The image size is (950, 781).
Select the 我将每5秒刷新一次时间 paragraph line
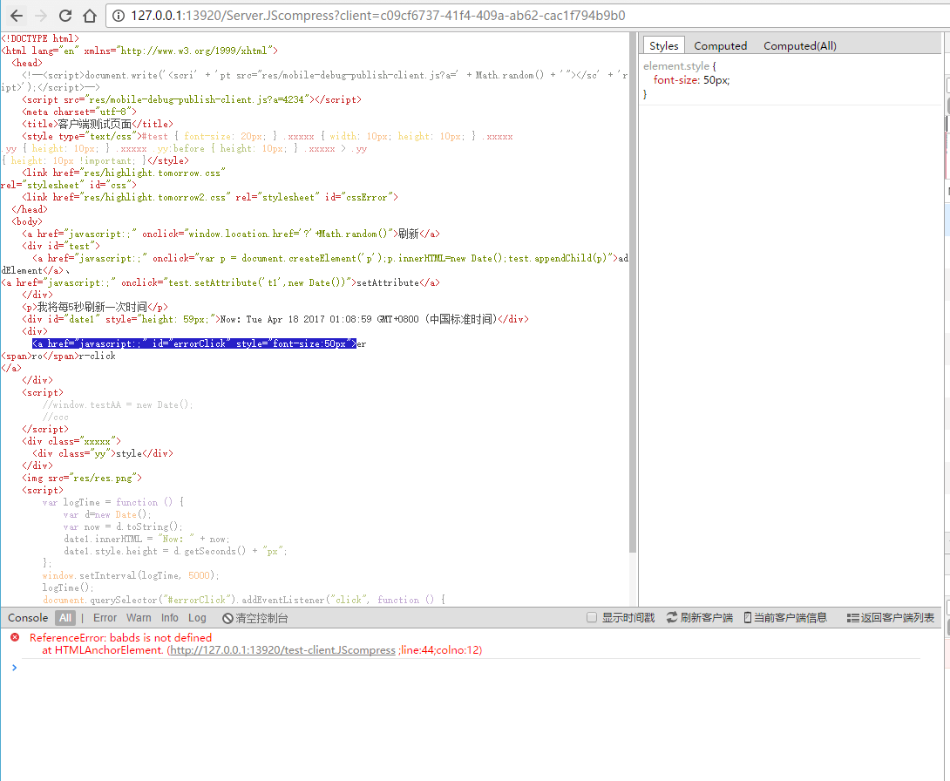(95, 307)
